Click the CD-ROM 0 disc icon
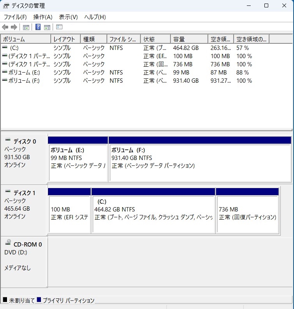Screen dimensions: 294x309 [8, 242]
